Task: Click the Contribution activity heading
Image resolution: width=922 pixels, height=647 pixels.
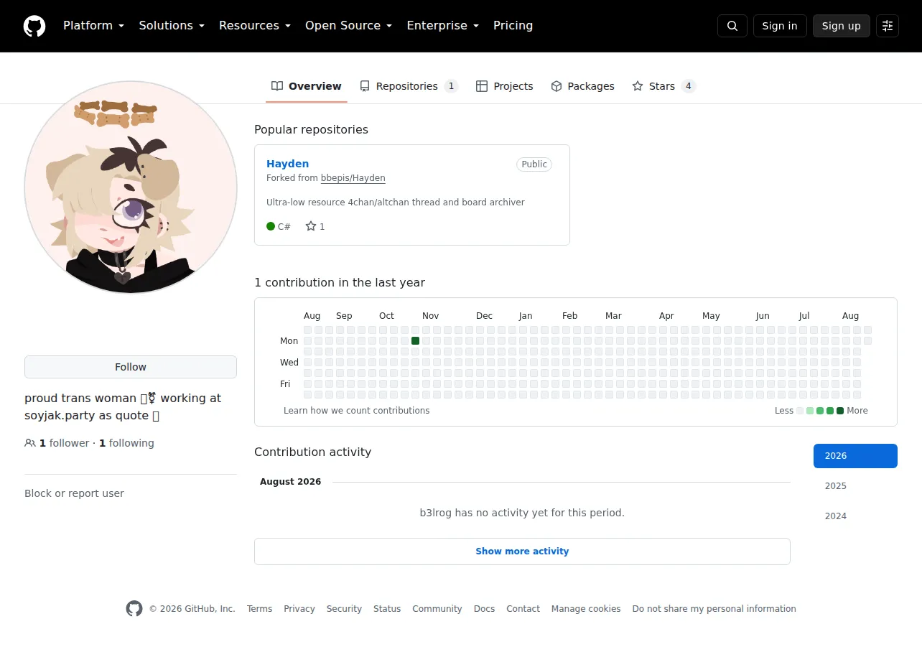Action: point(312,452)
